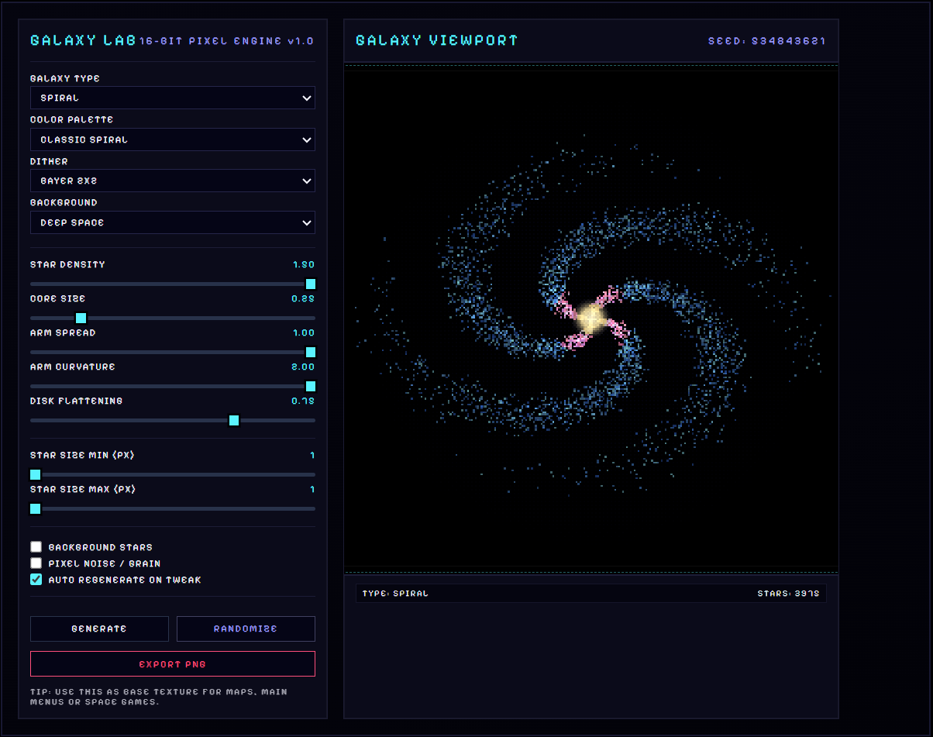
Task: Click the chevron on the Background selector
Action: coord(305,222)
